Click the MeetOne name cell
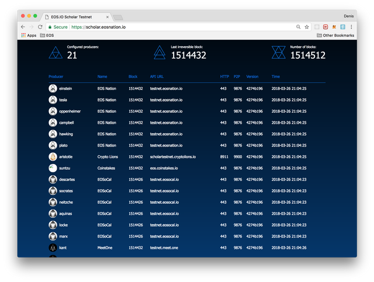 tap(105, 248)
